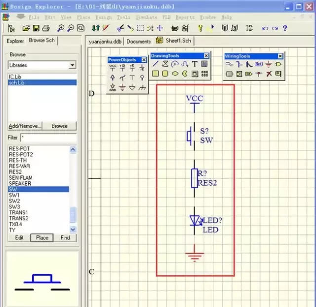Select the Port tool in WiringTools

tap(249, 74)
